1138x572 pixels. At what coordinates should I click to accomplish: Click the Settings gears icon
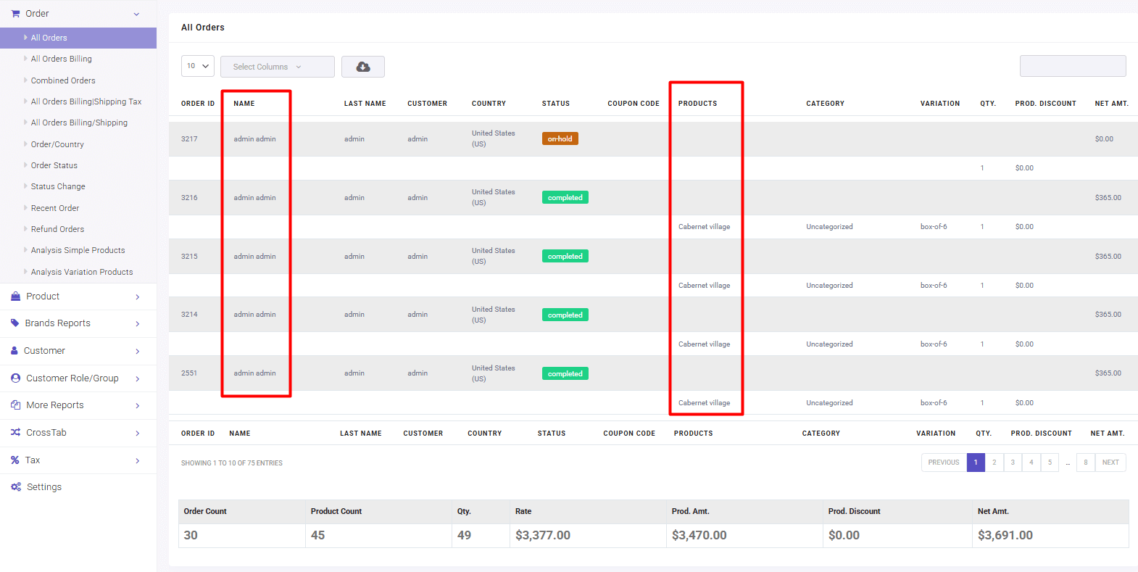[x=16, y=487]
